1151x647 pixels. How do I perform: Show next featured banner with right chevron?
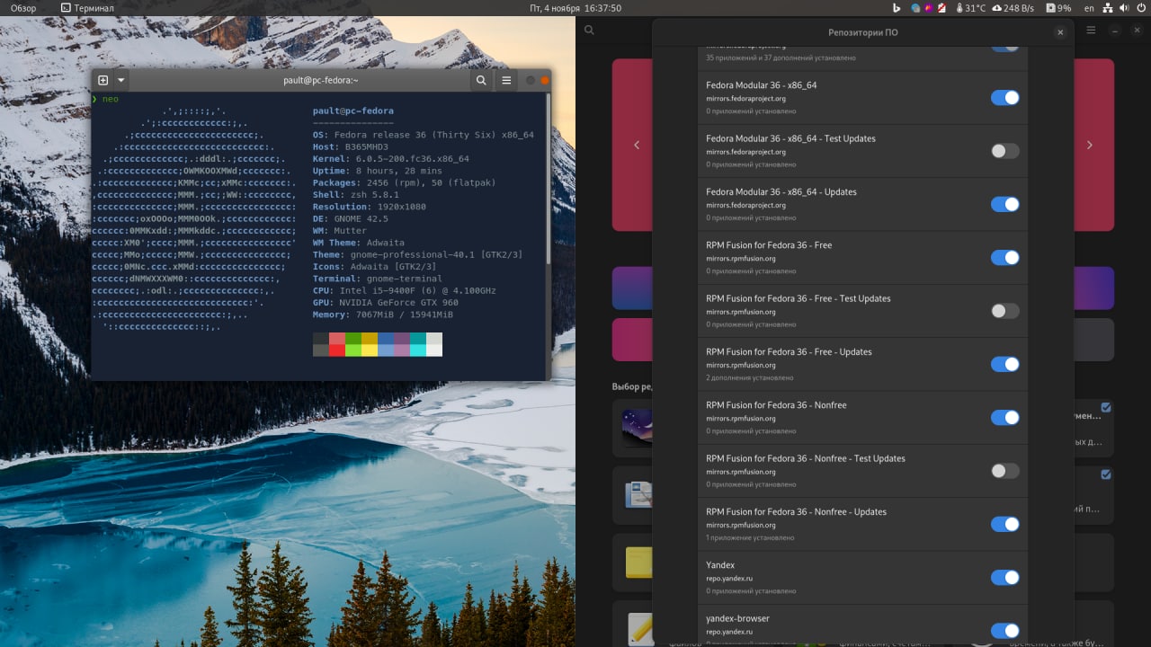pyautogui.click(x=1090, y=145)
